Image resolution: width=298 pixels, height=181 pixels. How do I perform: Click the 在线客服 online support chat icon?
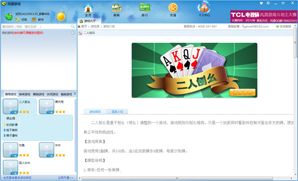[278, 26]
